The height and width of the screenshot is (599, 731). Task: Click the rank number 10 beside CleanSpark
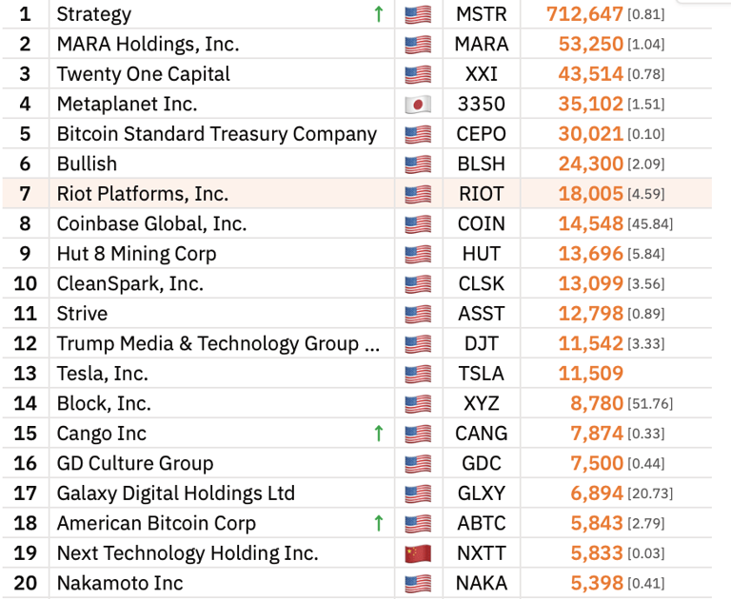(26, 283)
